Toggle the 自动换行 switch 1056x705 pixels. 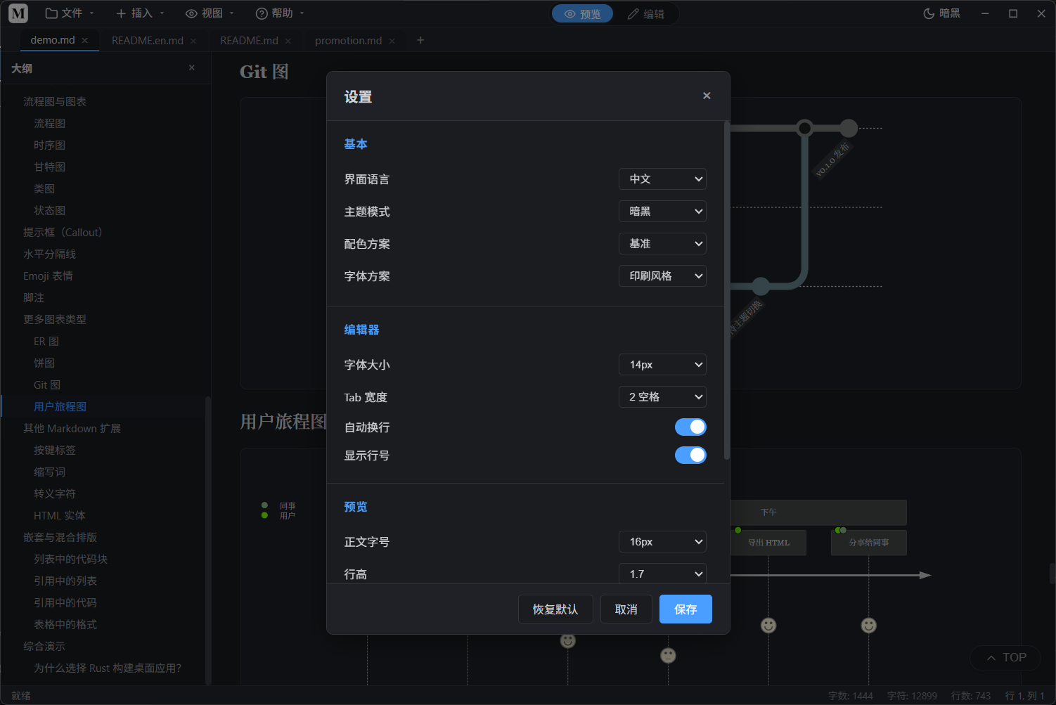click(x=690, y=427)
